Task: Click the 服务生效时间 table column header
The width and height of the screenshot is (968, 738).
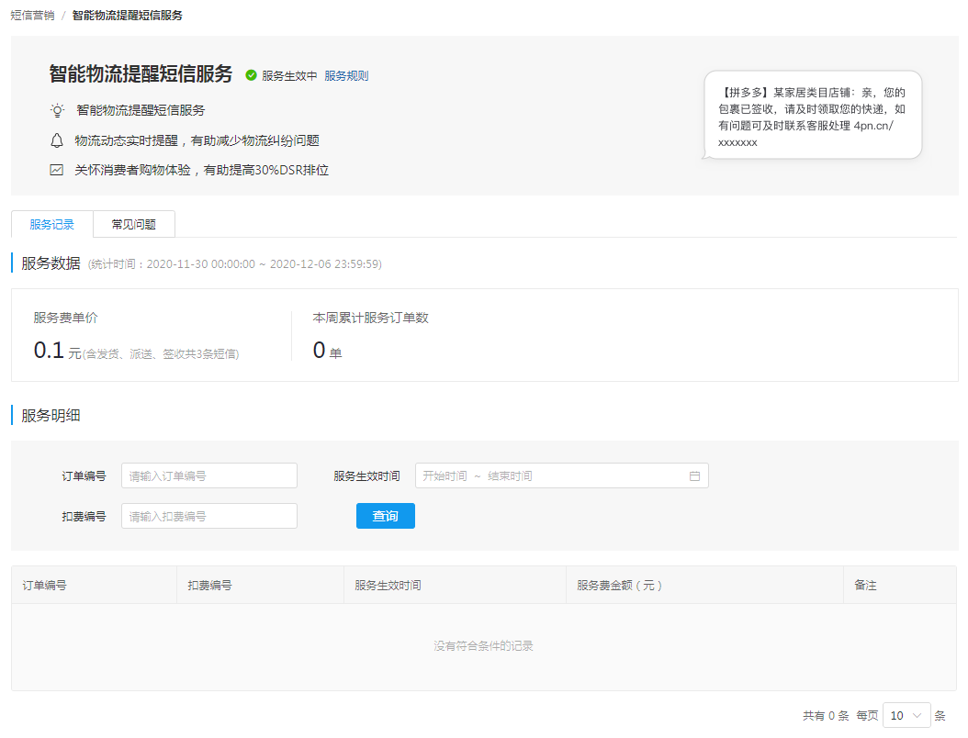Action: coord(388,585)
